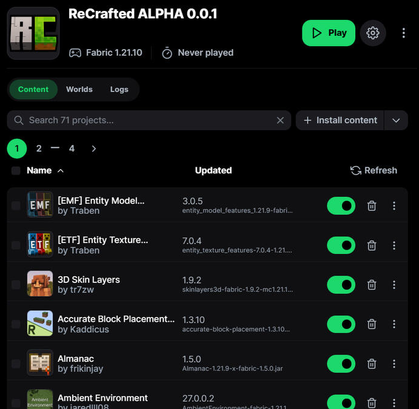Go to page 1
This screenshot has height=409, width=419.
pos(17,148)
